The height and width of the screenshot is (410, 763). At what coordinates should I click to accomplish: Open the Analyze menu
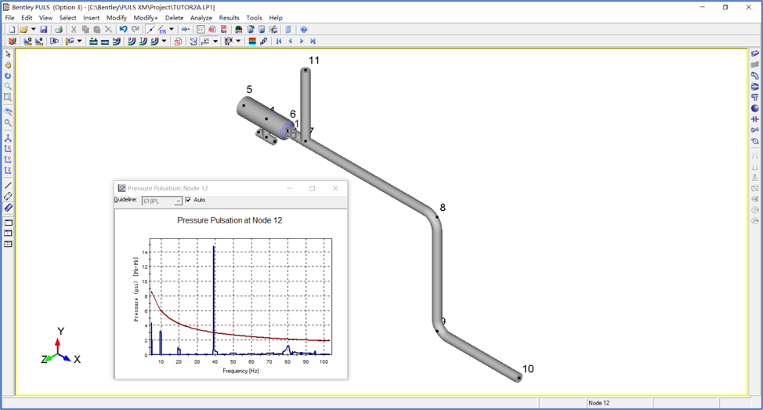201,17
